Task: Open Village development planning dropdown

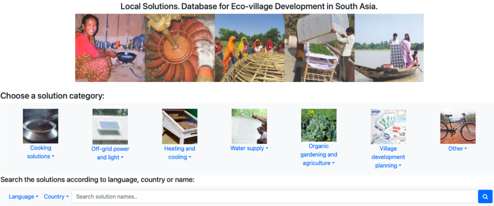Action: [x=388, y=157]
